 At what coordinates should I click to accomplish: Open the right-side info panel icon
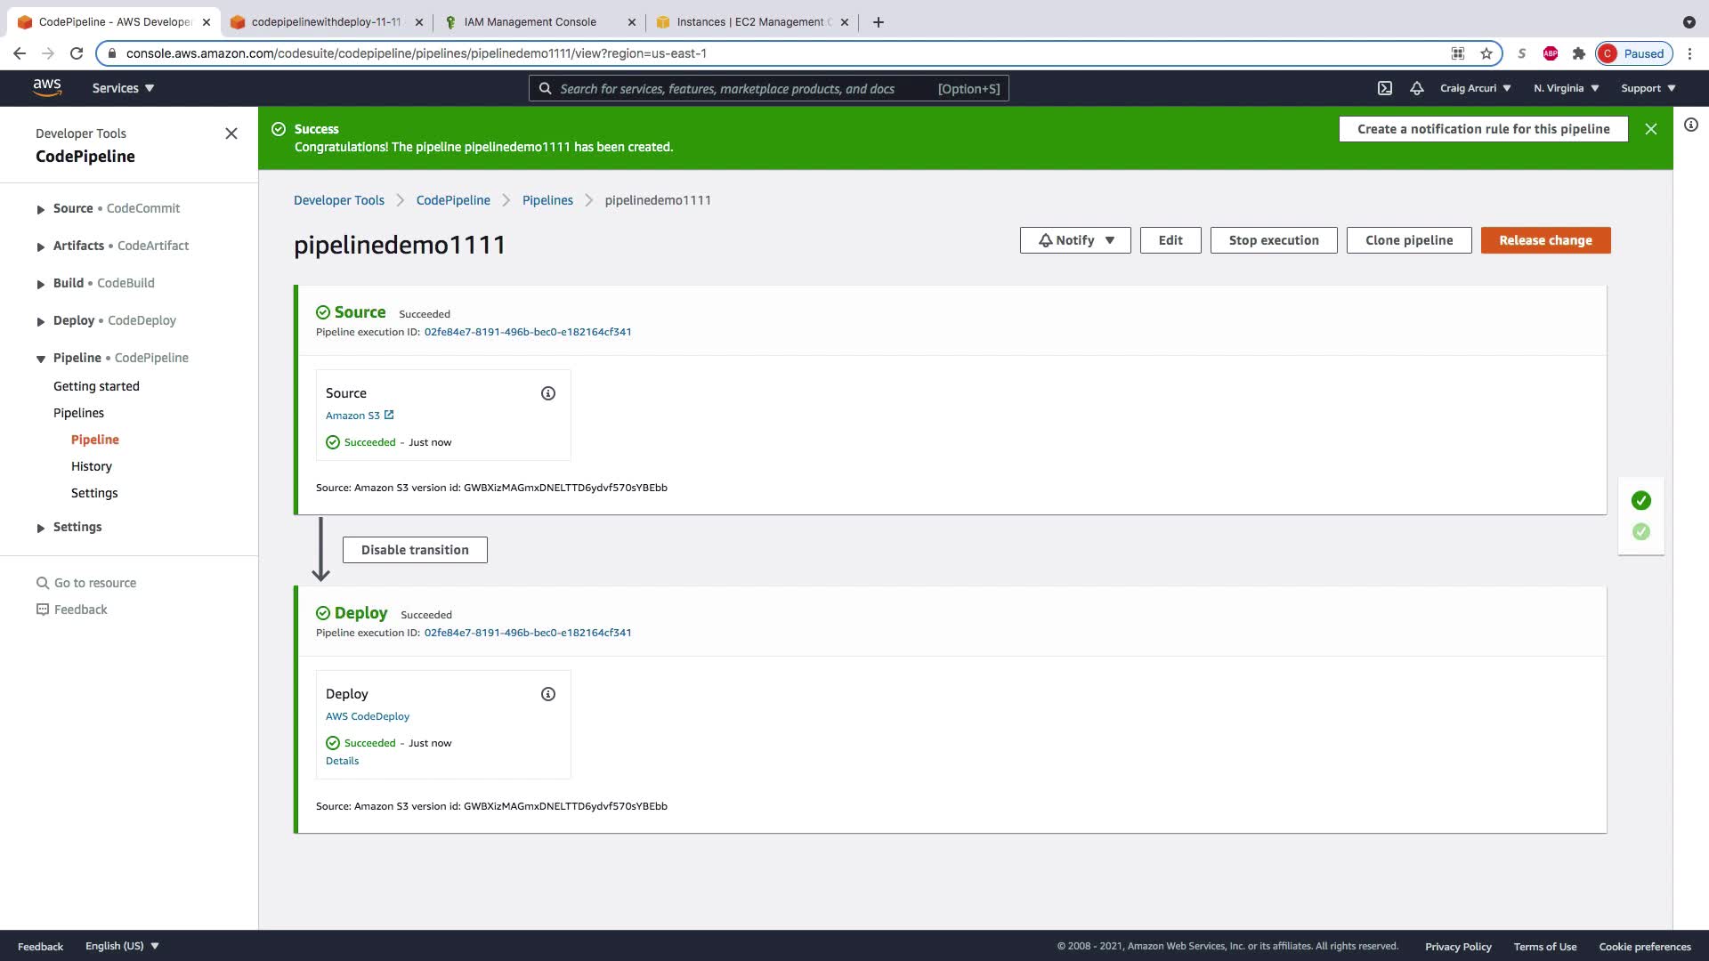[x=1691, y=125]
